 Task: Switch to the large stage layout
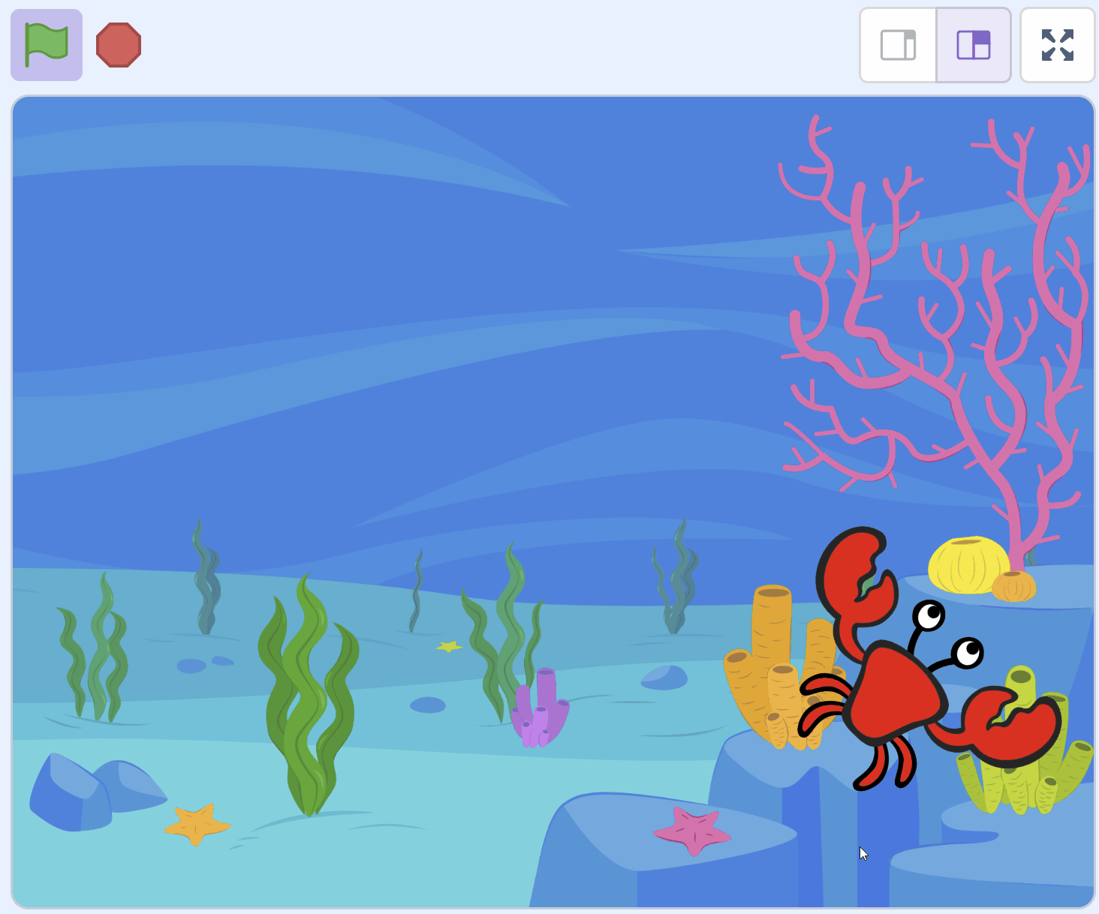pos(974,45)
